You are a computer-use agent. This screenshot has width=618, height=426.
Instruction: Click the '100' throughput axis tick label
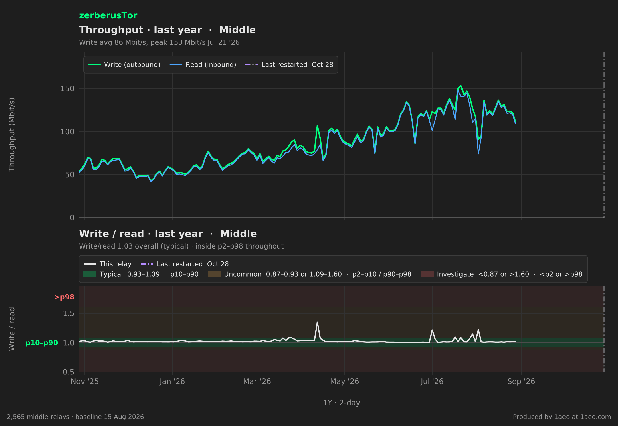(67, 132)
